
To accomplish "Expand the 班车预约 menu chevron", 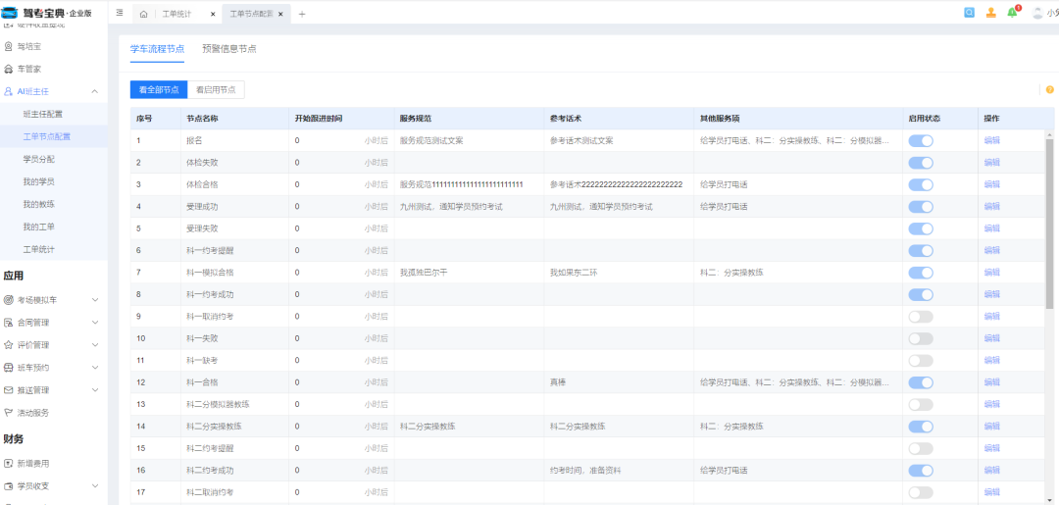I will coord(94,368).
